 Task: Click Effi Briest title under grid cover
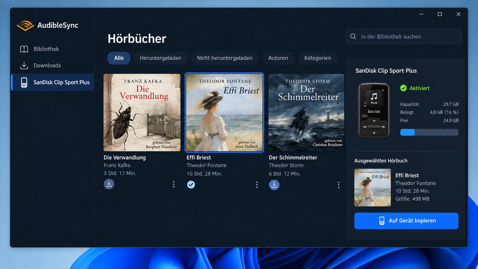coord(198,157)
